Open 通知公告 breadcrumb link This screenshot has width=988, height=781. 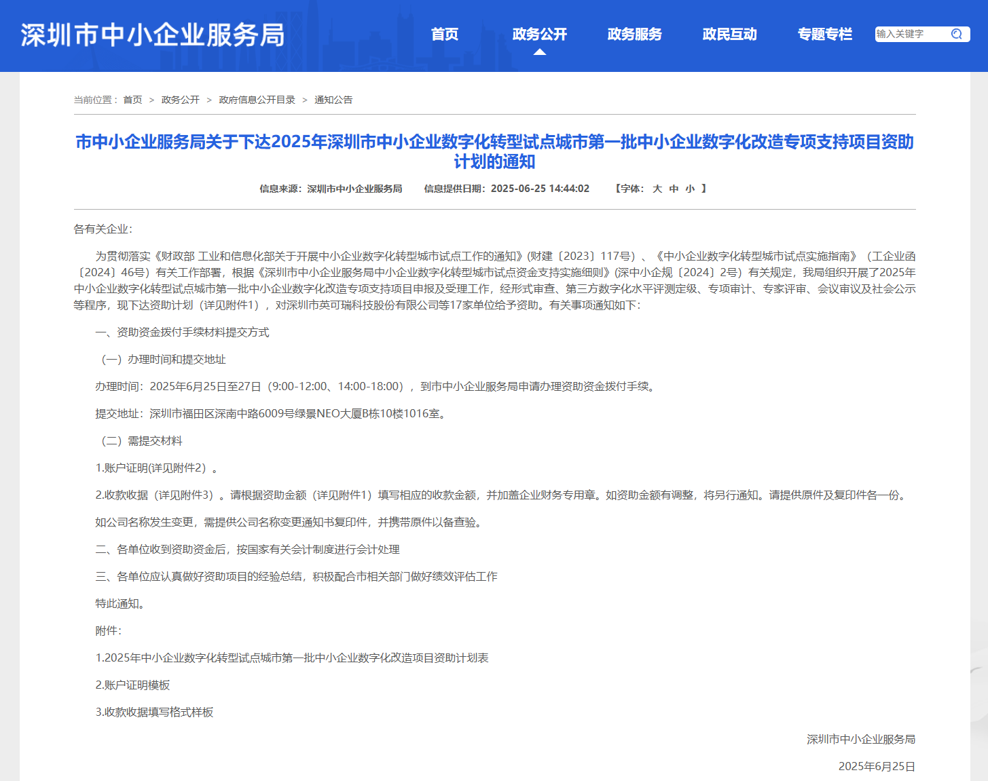pyautogui.click(x=333, y=100)
